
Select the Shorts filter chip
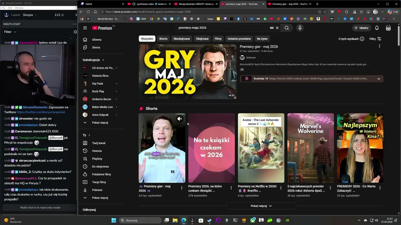point(163,39)
